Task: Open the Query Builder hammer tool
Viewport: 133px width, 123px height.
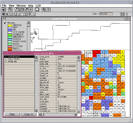Action: click(10, 10)
